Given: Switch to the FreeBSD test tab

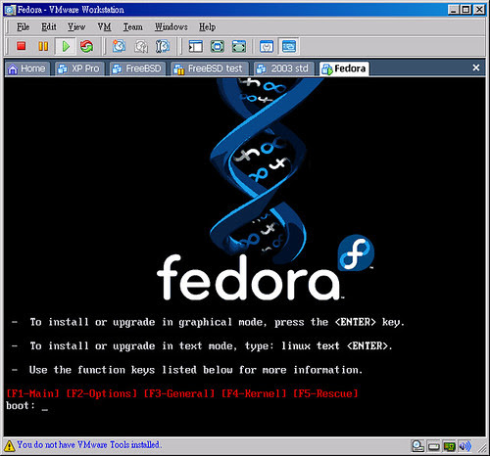Looking at the screenshot, I should [x=210, y=68].
